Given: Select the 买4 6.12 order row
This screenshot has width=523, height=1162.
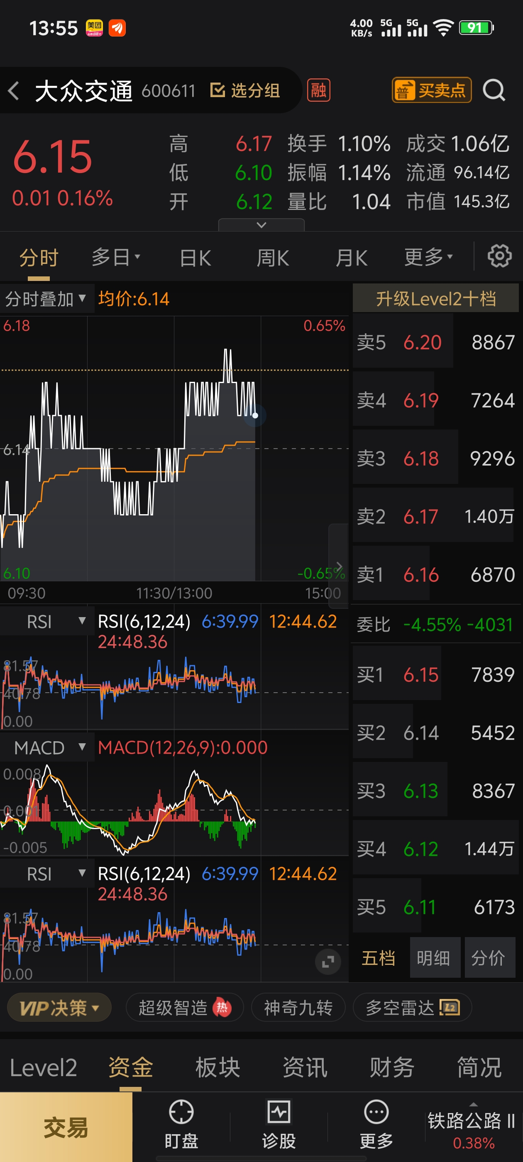Looking at the screenshot, I should 436,849.
